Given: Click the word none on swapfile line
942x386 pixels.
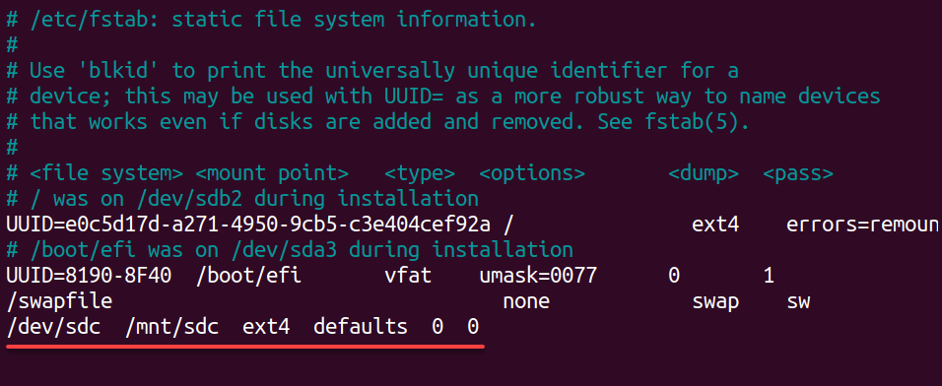Looking at the screenshot, I should (x=526, y=300).
